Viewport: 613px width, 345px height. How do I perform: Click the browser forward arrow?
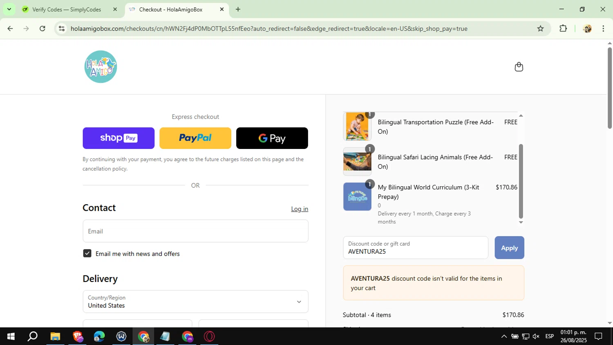tap(26, 29)
